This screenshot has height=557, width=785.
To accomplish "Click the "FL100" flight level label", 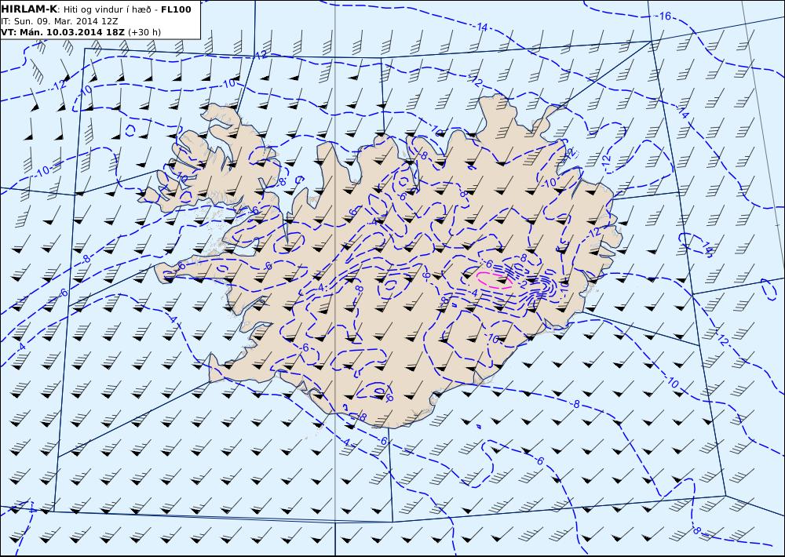I will [x=176, y=9].
